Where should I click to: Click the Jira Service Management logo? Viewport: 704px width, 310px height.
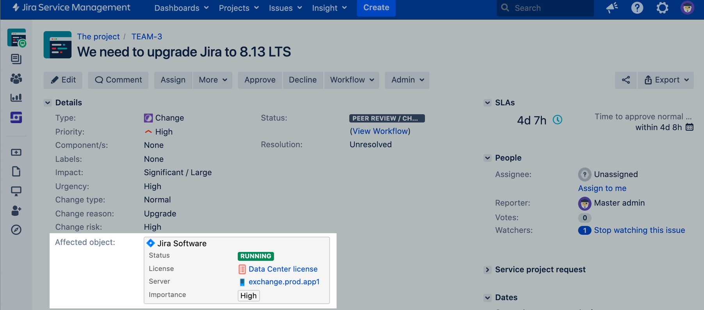click(x=71, y=7)
